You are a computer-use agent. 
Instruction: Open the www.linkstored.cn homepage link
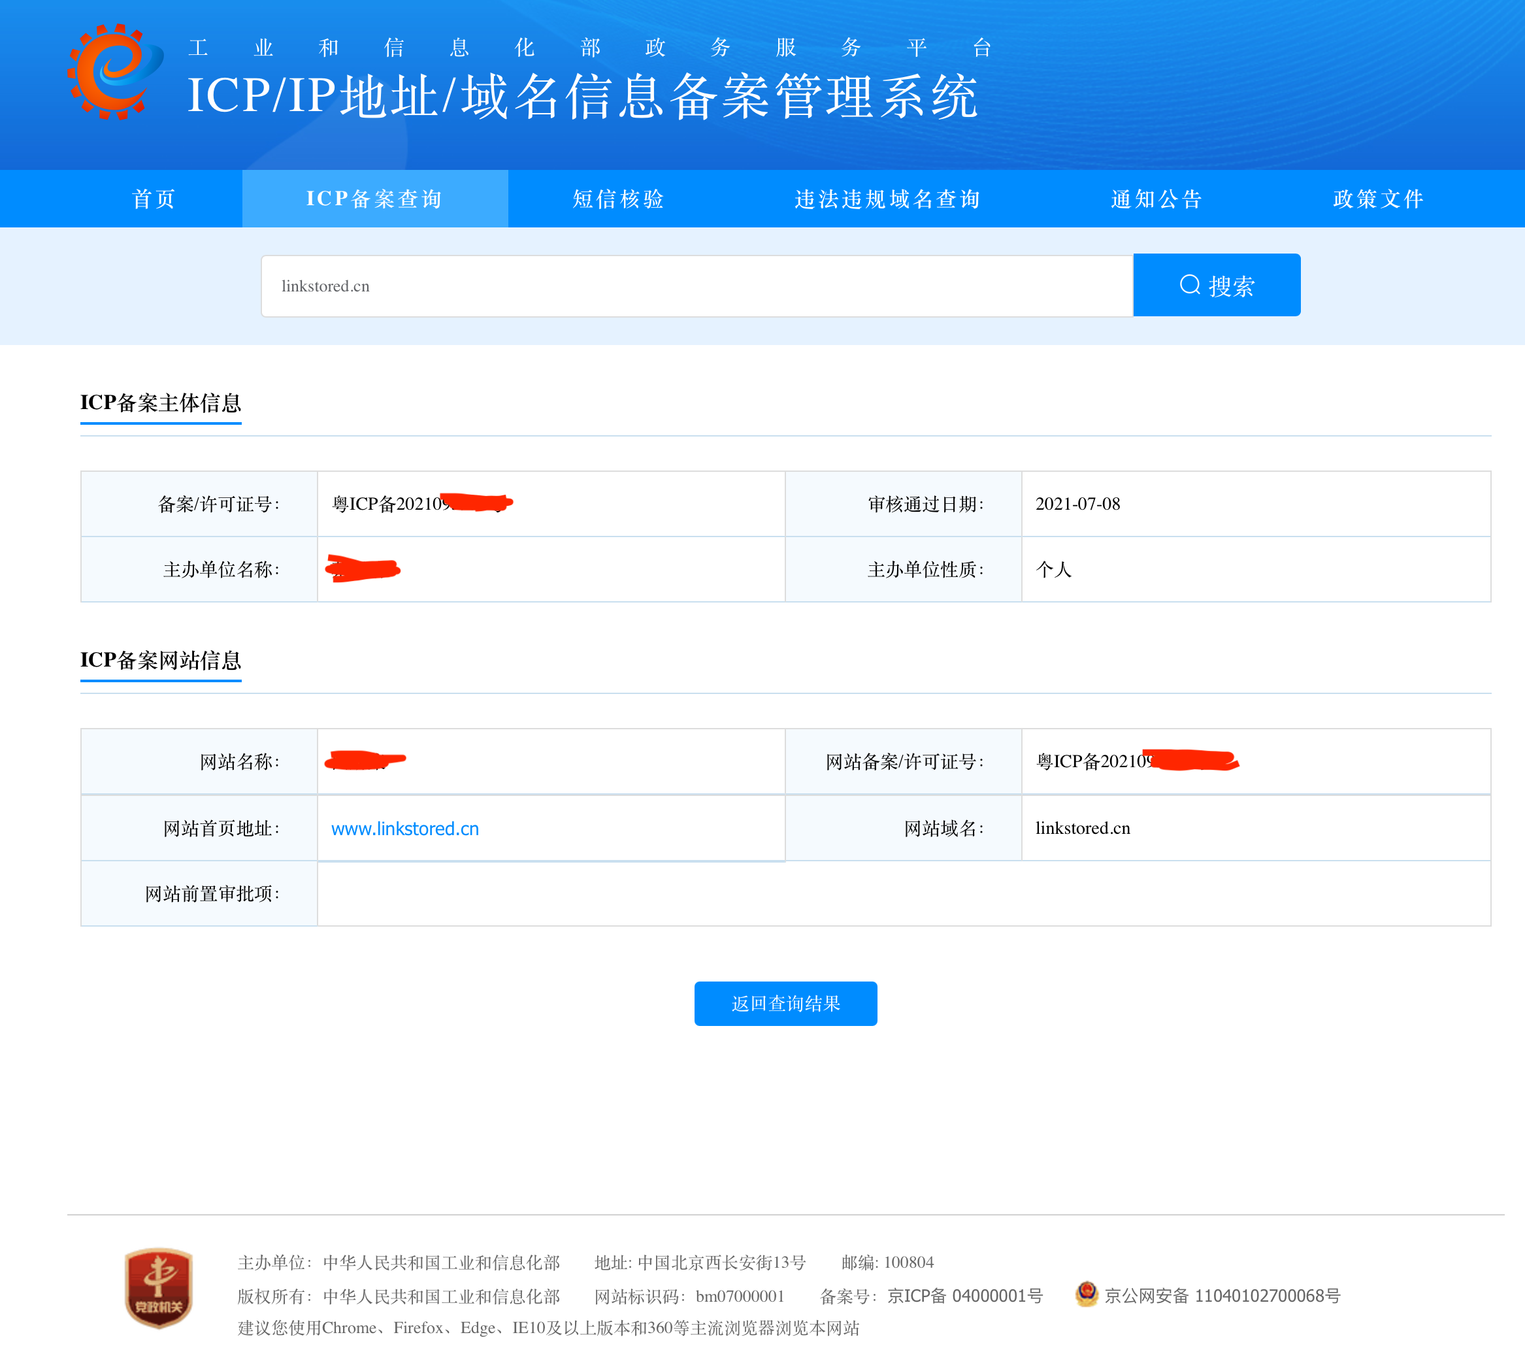(405, 829)
